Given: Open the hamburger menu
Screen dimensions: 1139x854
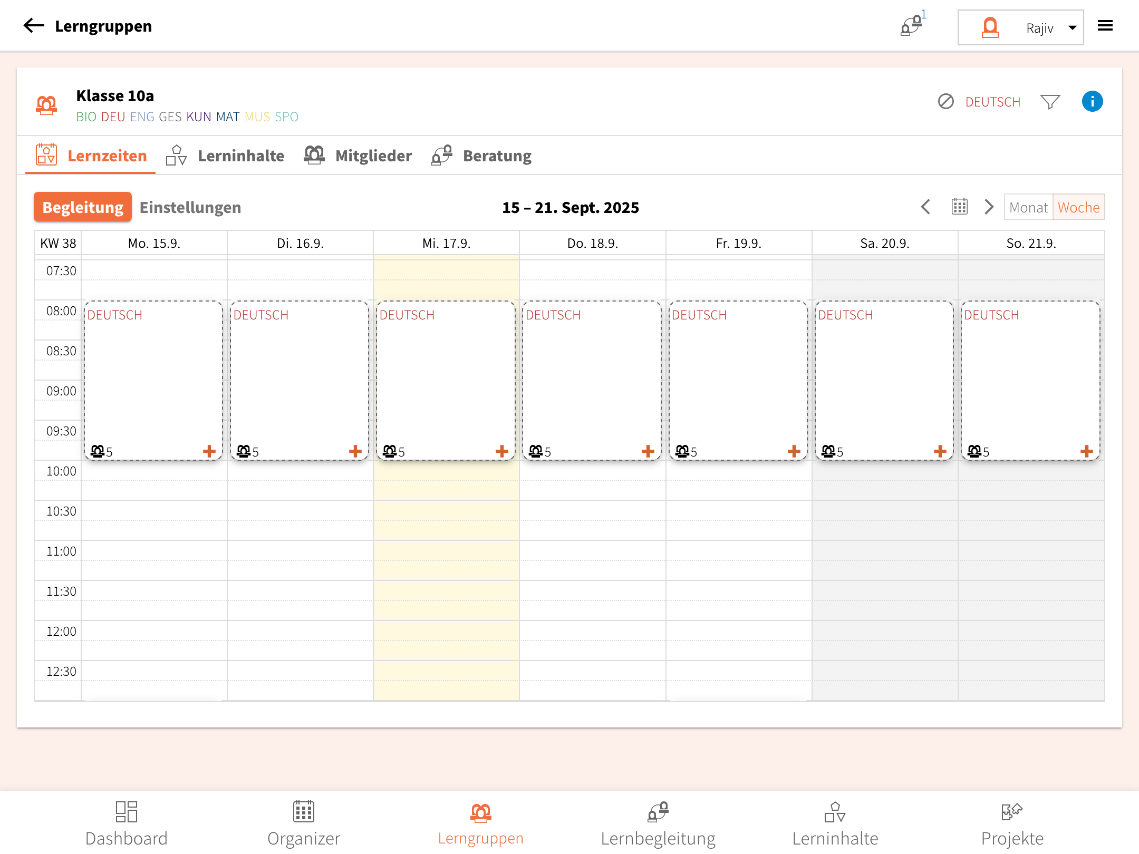Looking at the screenshot, I should click(1105, 26).
